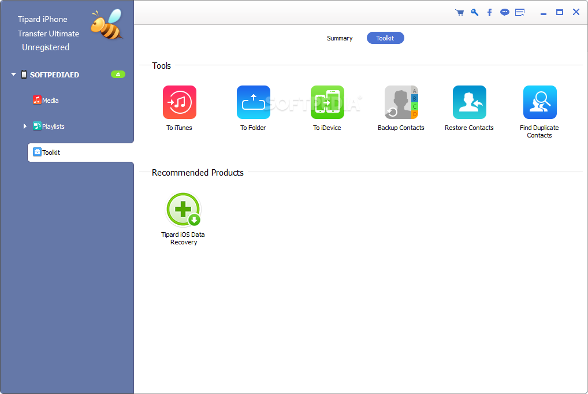Click the SOFTPEDIAED device name

pyautogui.click(x=54, y=75)
